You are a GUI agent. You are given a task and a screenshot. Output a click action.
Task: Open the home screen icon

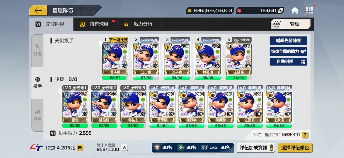[x=295, y=10]
